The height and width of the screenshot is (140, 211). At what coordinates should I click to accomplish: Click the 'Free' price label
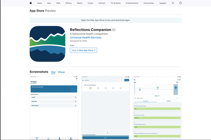[72, 46]
